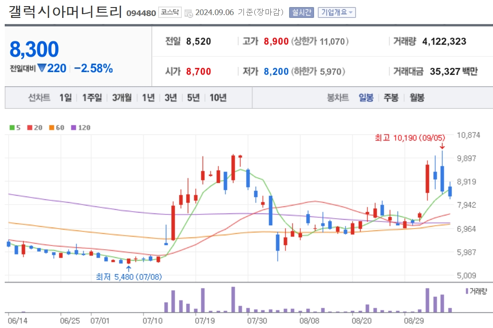Click the date text 2024.09.06 기준(장마감)

pos(239,12)
